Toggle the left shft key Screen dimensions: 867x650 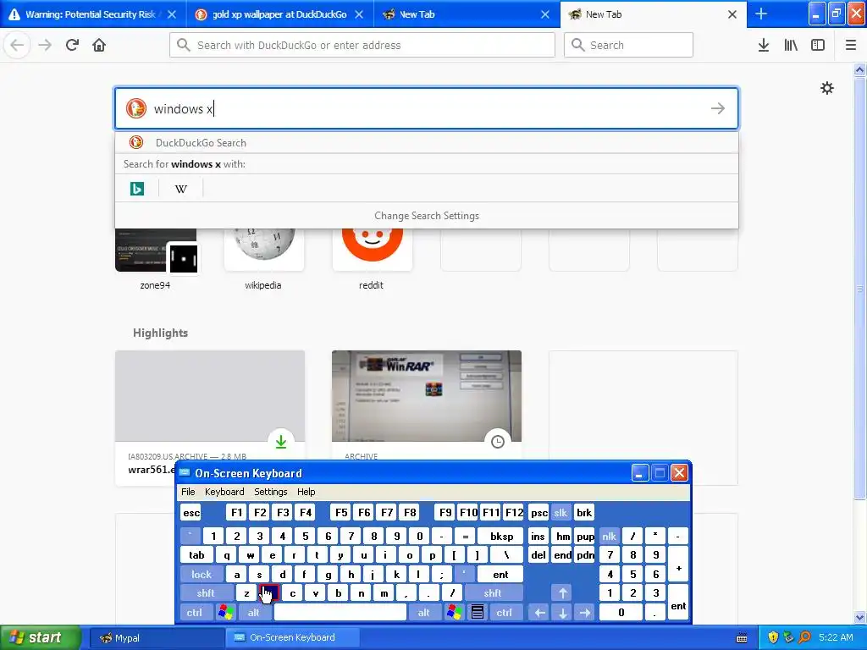click(x=206, y=593)
